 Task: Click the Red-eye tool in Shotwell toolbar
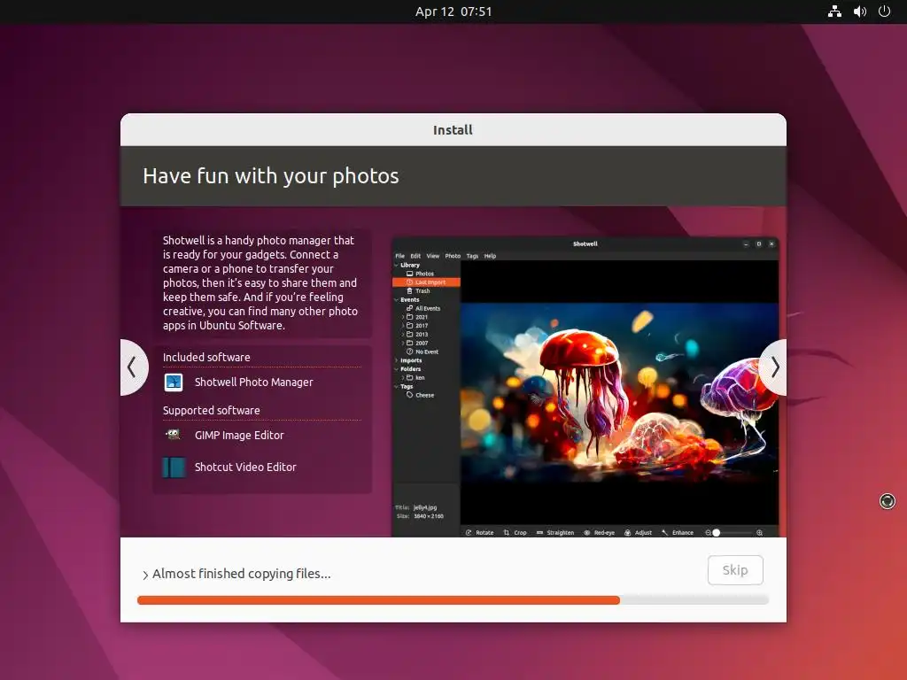[600, 532]
